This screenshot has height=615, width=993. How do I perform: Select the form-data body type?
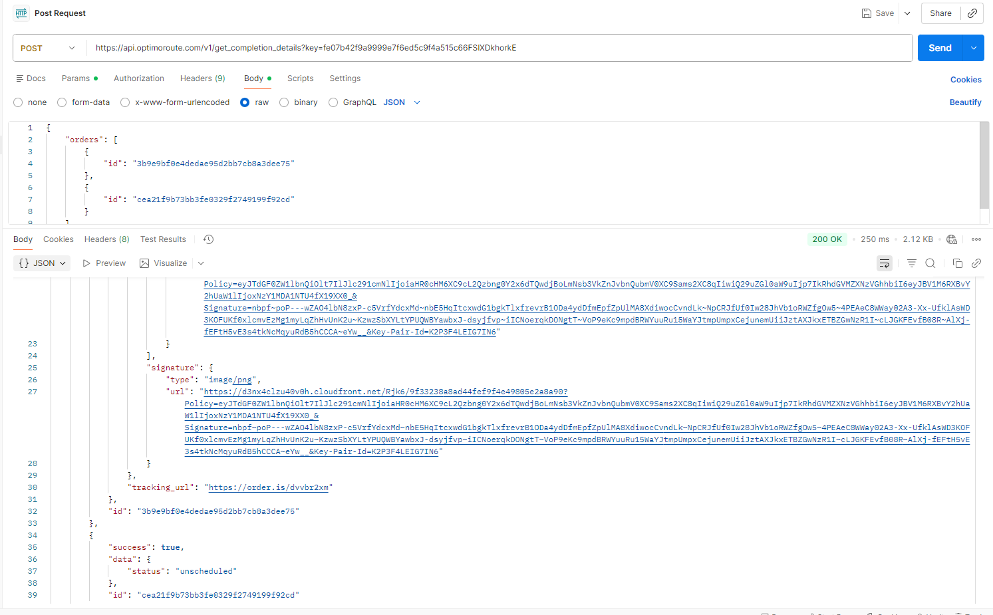click(x=62, y=102)
